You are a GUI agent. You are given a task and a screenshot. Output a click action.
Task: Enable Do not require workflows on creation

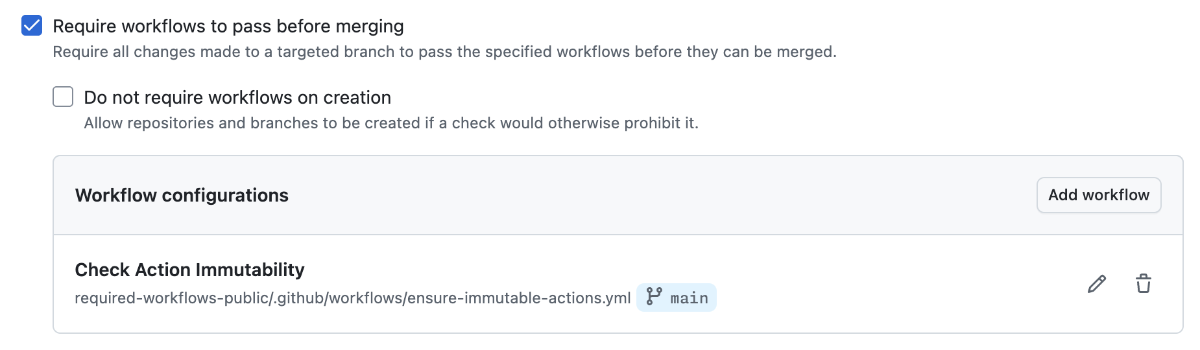point(63,97)
